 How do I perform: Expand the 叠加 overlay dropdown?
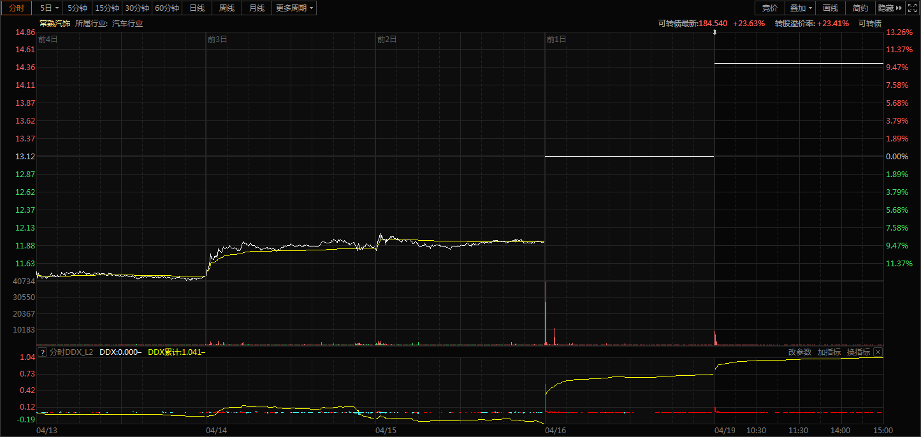(801, 8)
